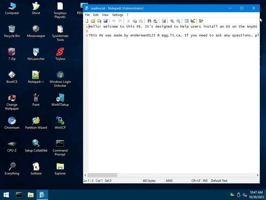266x200 pixels.
Task: Open Replace with the abc icon
Action: point(155,21)
